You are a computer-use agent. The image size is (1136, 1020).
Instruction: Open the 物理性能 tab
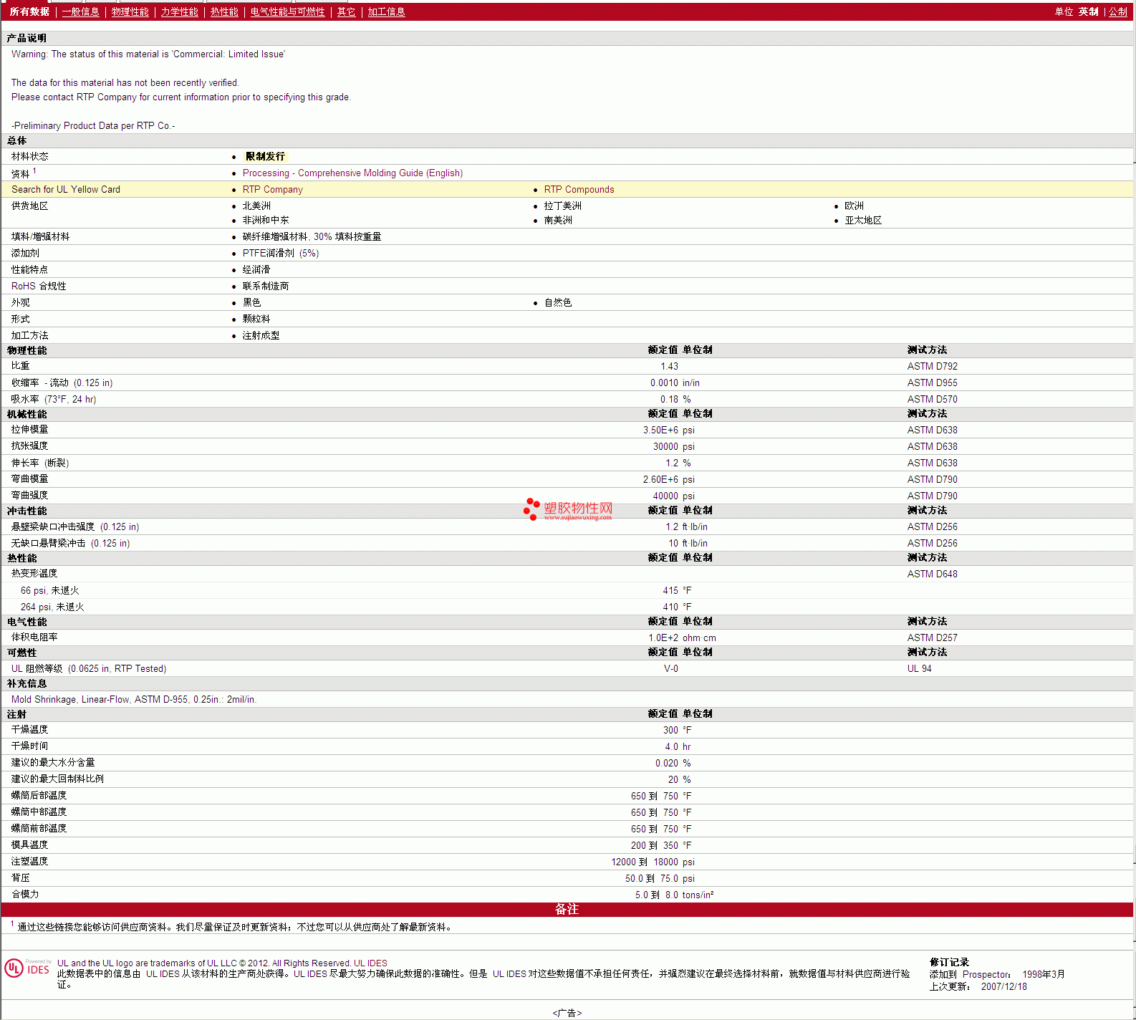pos(130,12)
